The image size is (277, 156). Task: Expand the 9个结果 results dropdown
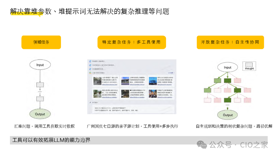click(171, 73)
